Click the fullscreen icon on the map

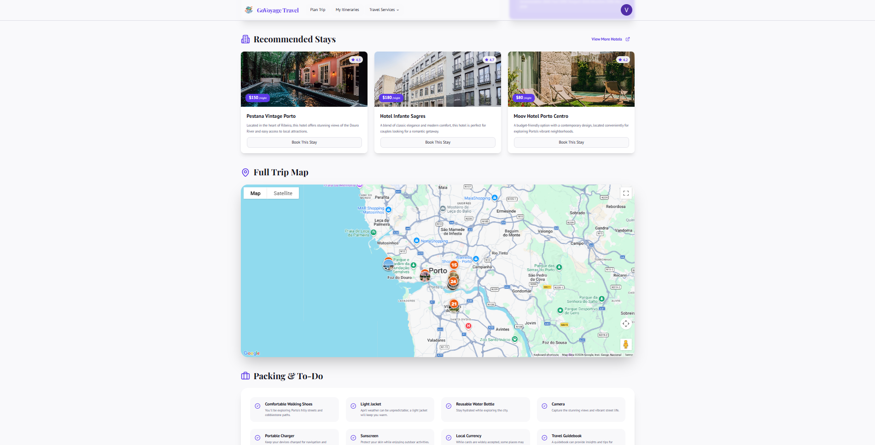click(x=626, y=193)
